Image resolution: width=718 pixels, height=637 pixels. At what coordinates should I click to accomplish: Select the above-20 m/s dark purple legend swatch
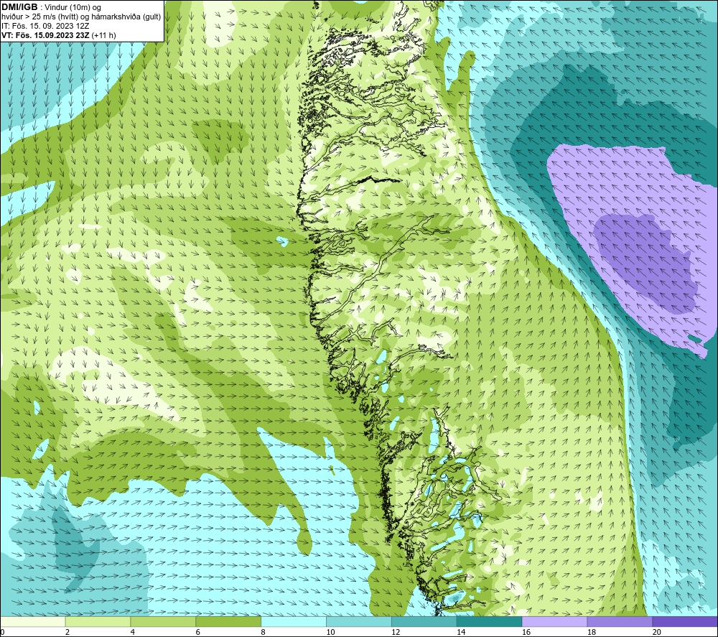685,621
